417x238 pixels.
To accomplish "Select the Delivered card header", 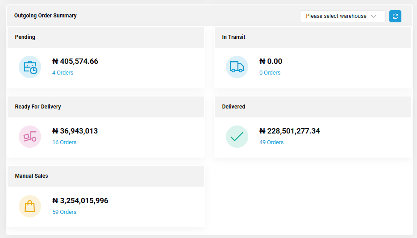I will coord(313,107).
